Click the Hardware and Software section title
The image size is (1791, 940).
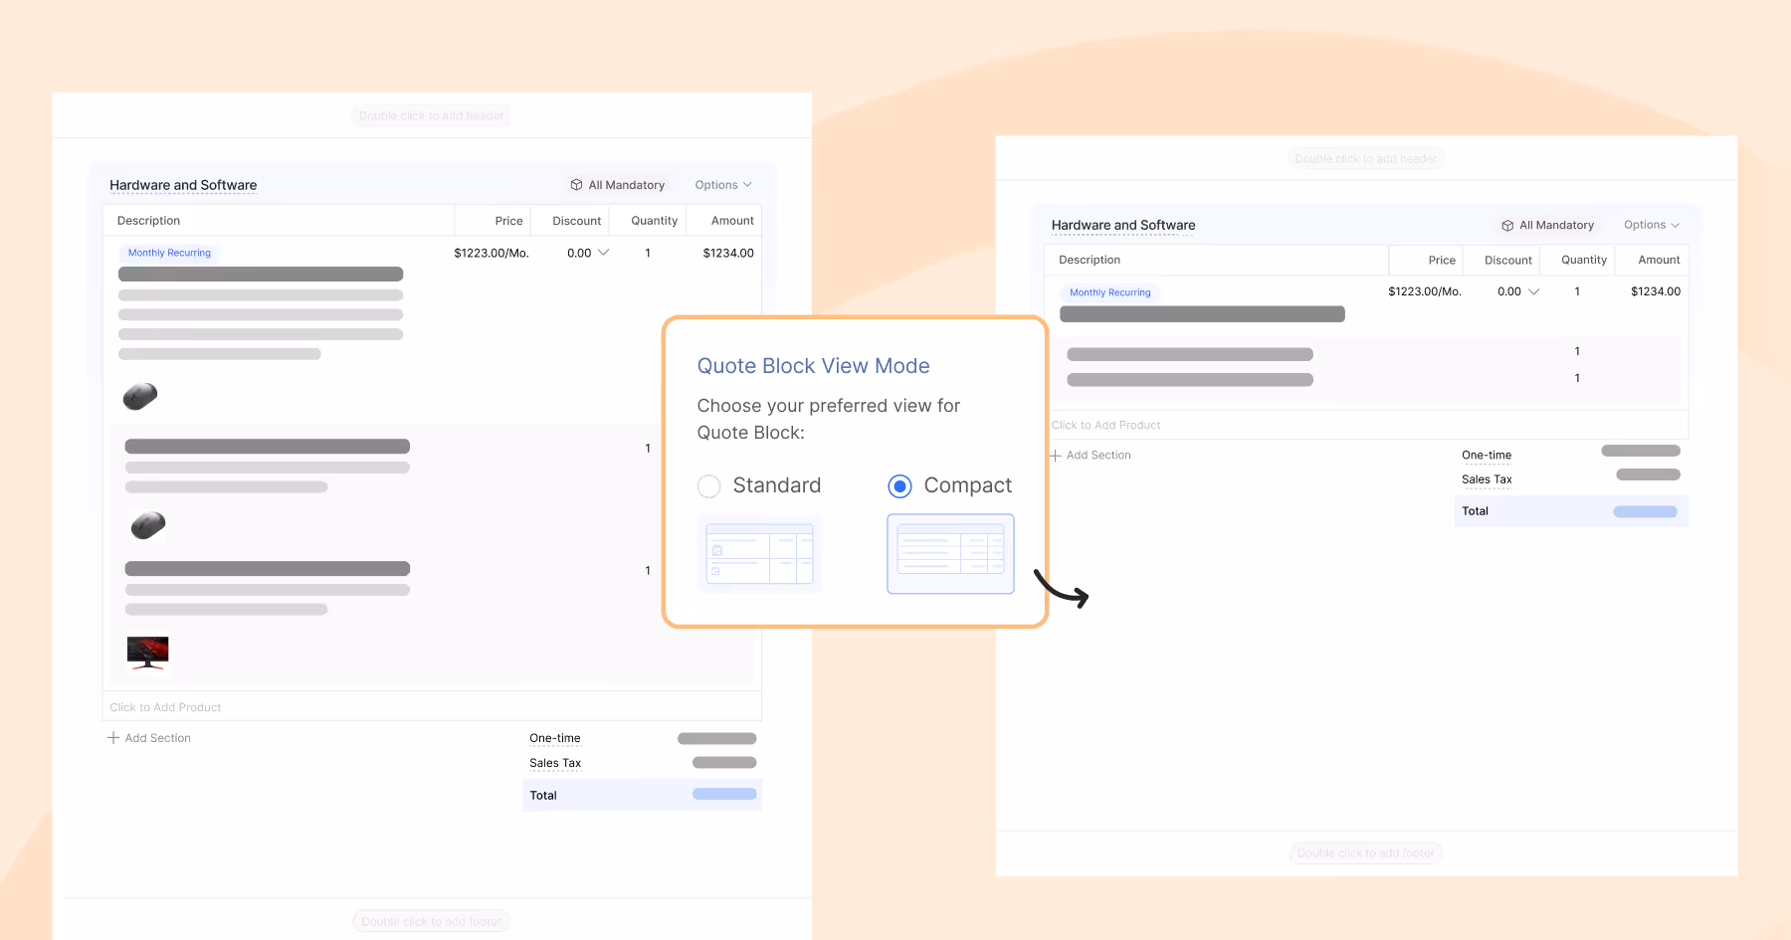coord(182,185)
